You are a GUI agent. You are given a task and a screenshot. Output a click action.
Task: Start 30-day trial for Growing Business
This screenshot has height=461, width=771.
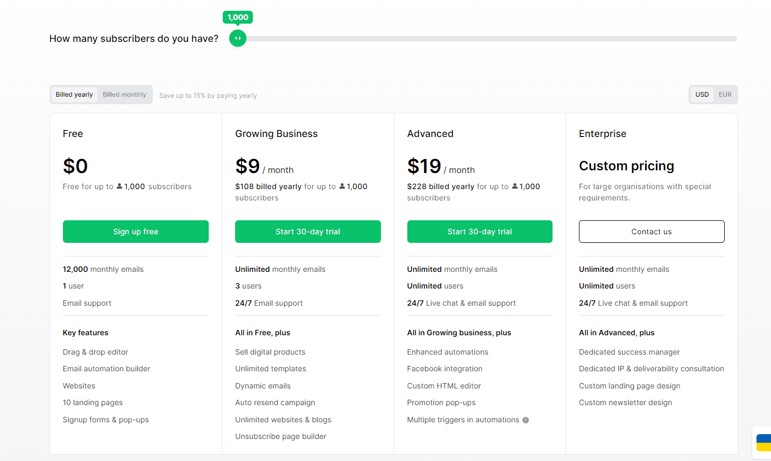pos(307,231)
